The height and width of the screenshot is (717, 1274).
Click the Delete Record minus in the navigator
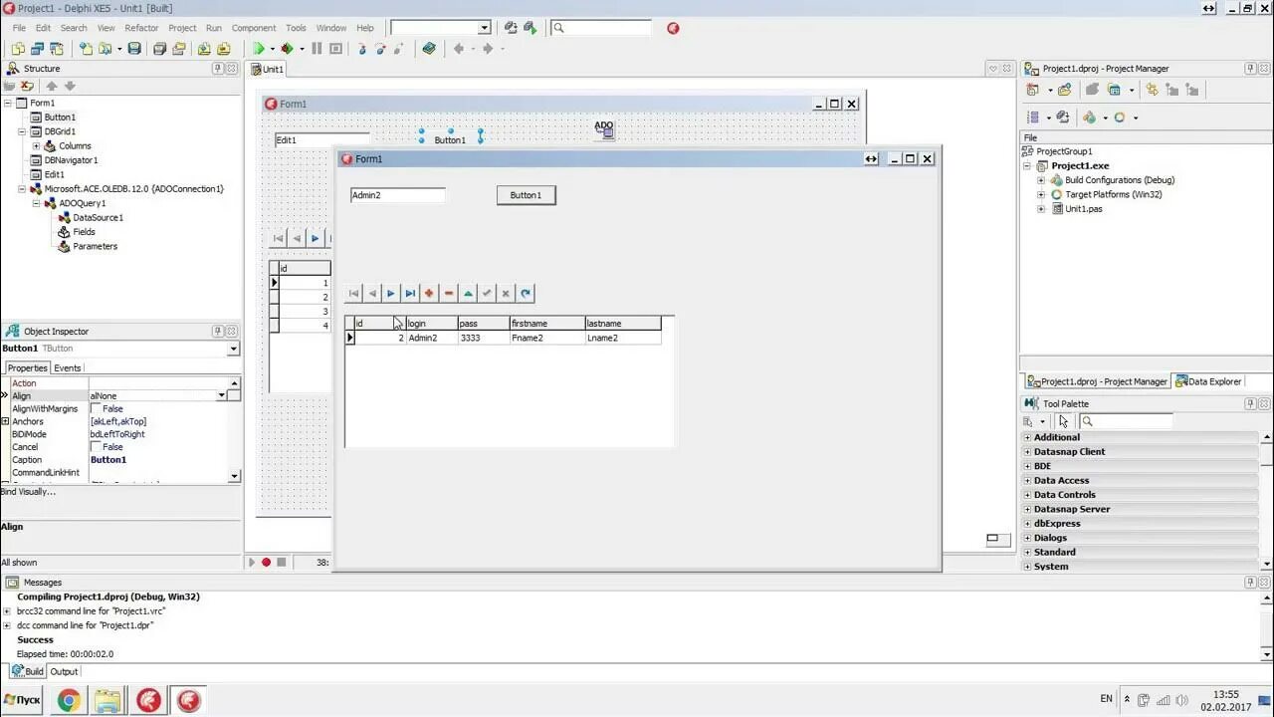[x=449, y=293]
